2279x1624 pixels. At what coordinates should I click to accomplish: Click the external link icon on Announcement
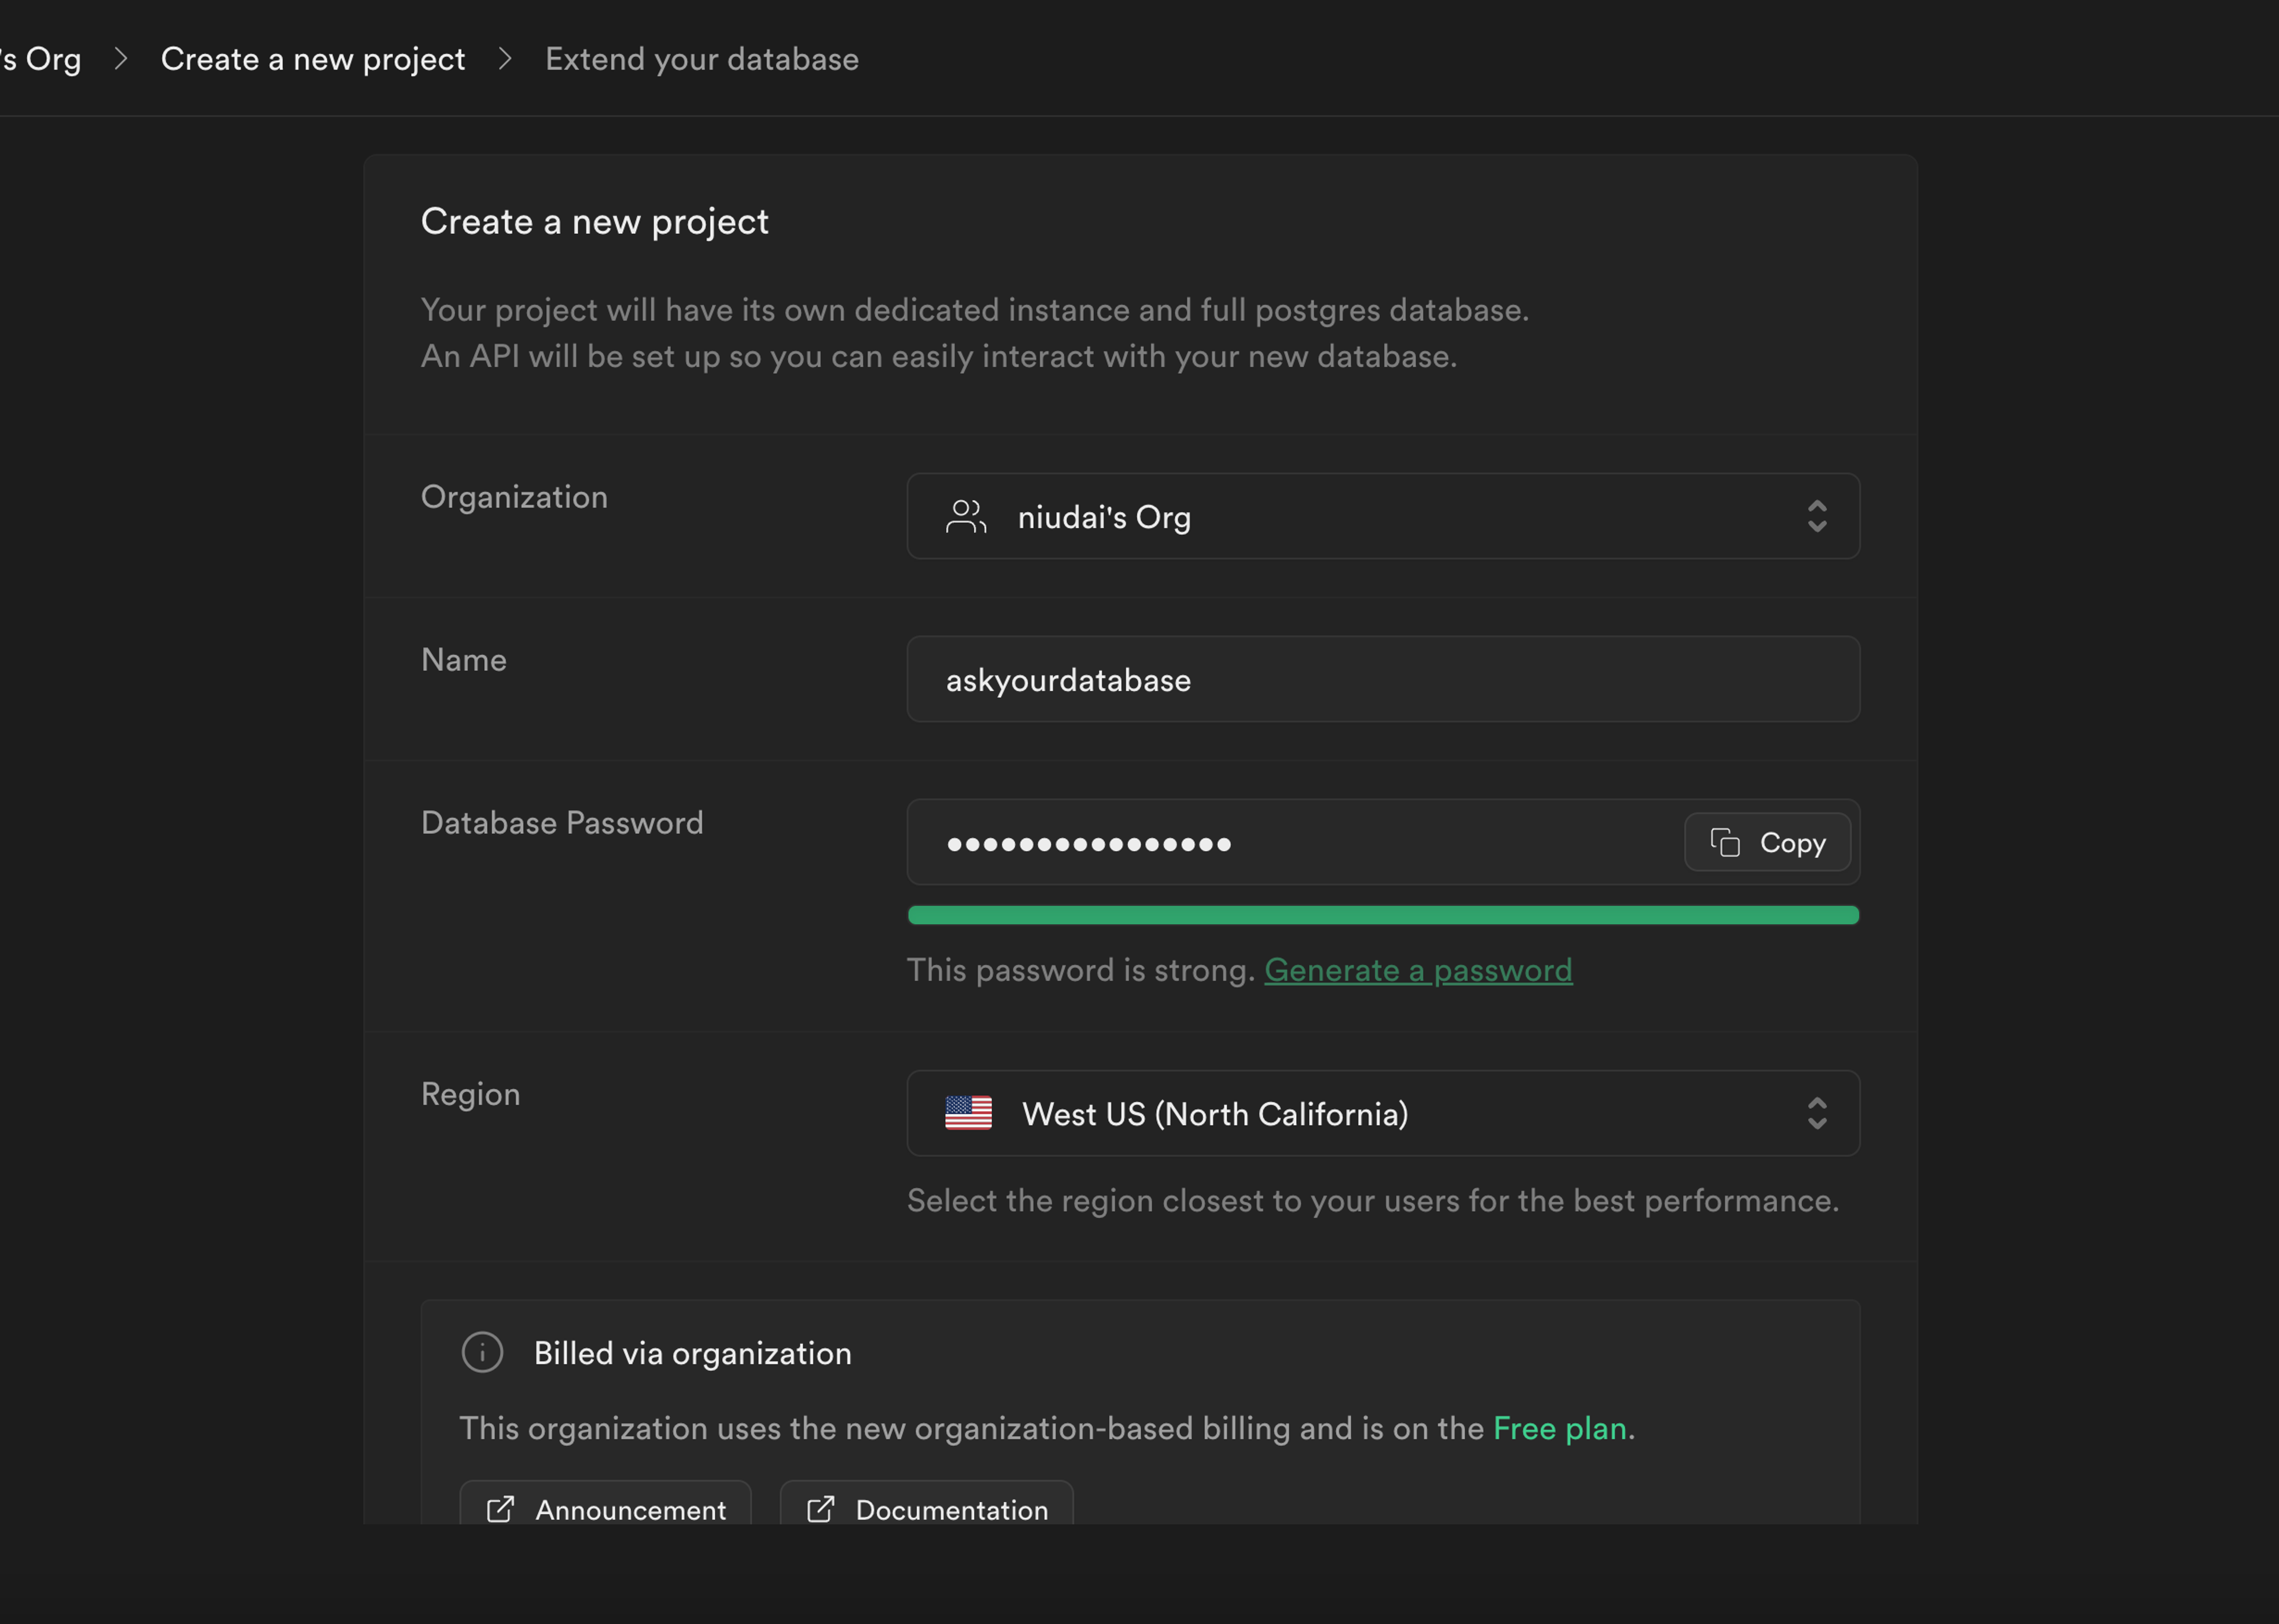(500, 1509)
